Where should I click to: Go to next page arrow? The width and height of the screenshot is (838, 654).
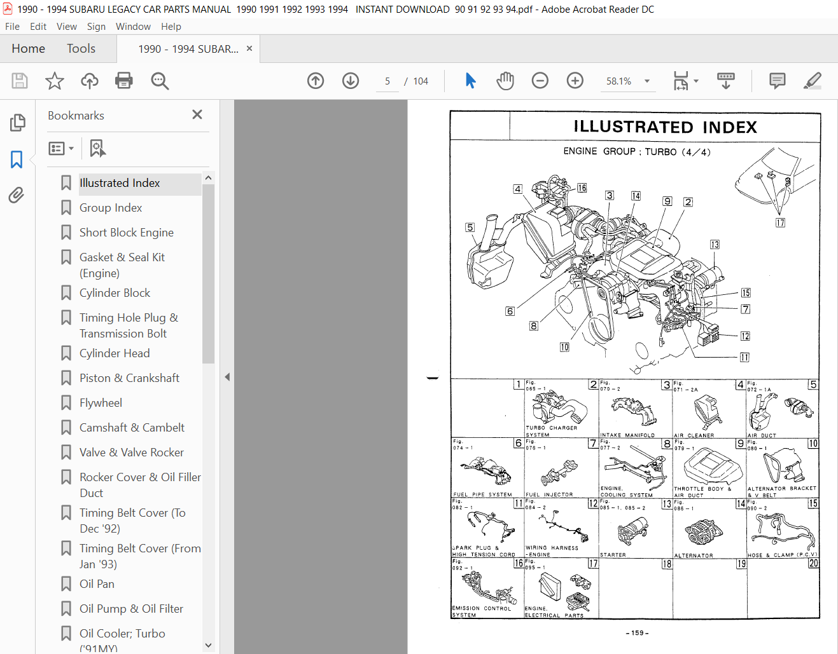pos(351,81)
